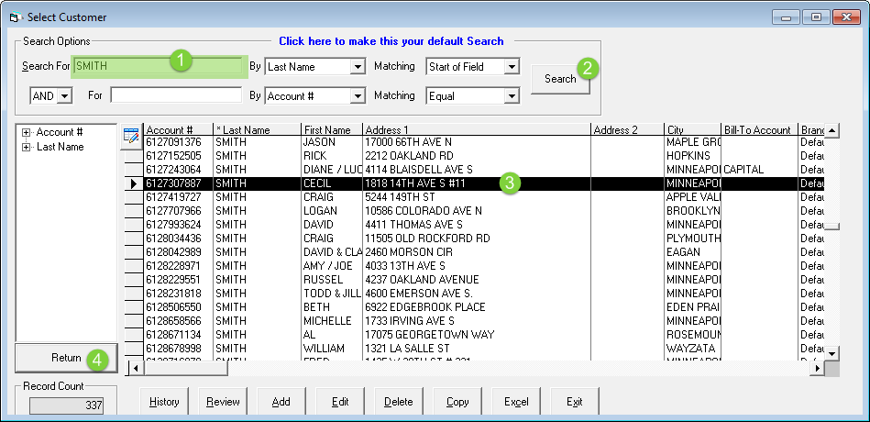The height and width of the screenshot is (422, 870).
Task: Minimize the Select Customer window
Action: [786, 17]
